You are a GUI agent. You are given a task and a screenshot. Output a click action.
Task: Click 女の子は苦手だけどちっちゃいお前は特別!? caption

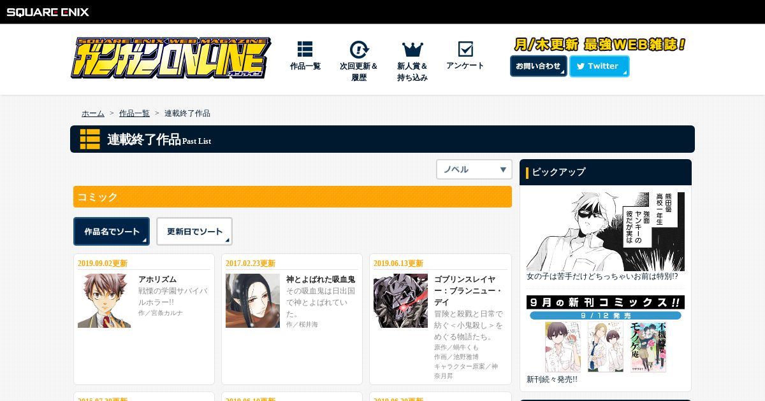tap(602, 276)
